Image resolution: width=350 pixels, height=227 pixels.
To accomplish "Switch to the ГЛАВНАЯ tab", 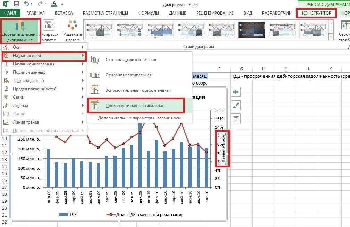I will coord(35,13).
